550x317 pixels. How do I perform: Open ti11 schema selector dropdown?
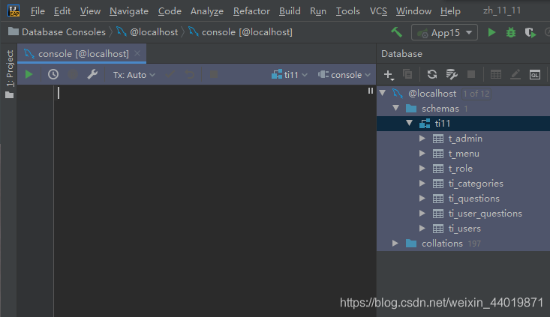(290, 75)
